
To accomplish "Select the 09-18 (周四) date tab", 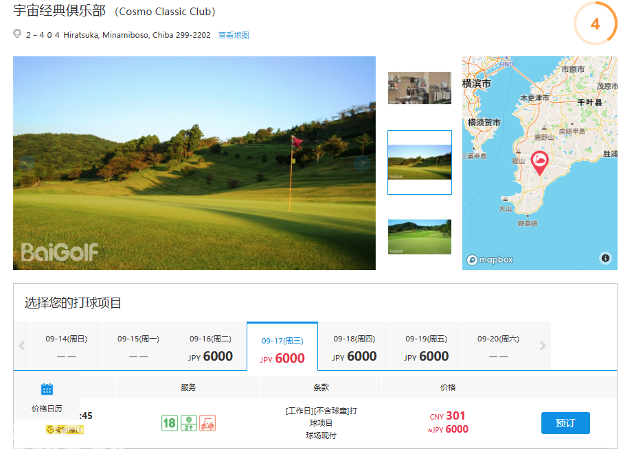I will point(354,347).
